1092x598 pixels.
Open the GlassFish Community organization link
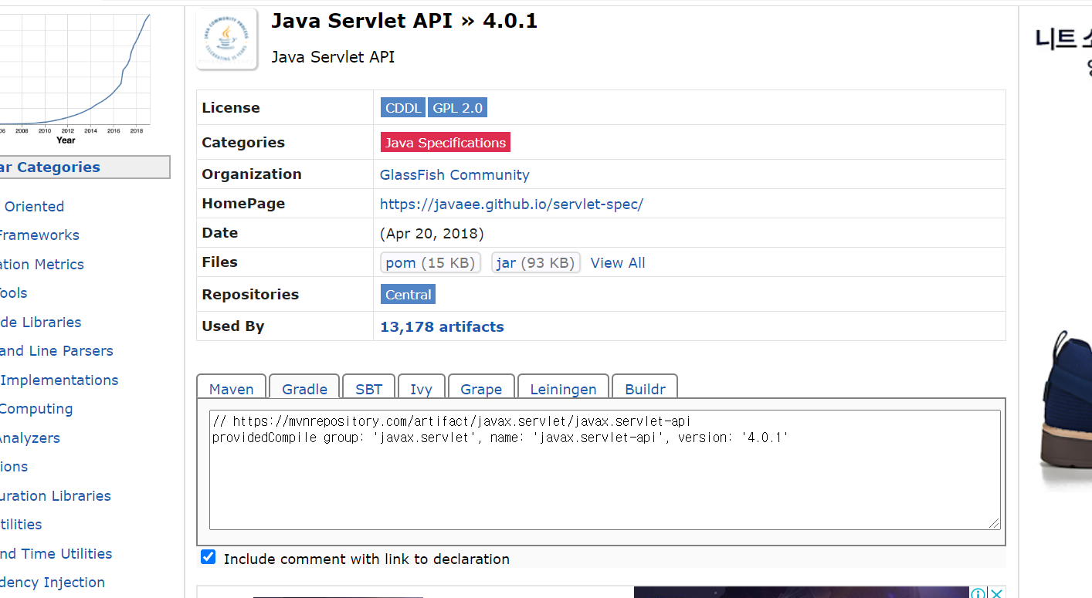point(455,175)
